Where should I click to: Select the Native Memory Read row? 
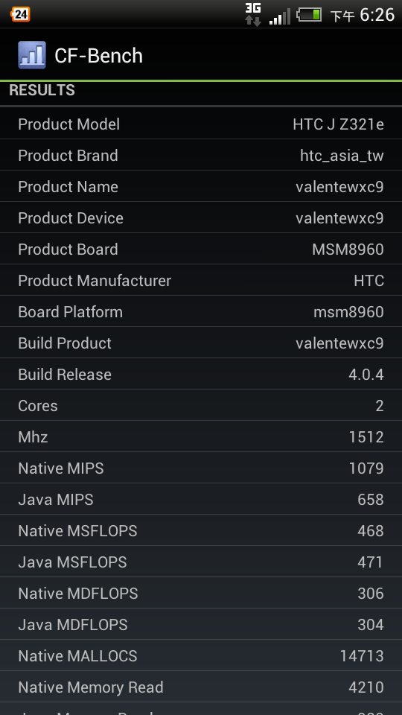click(201, 687)
